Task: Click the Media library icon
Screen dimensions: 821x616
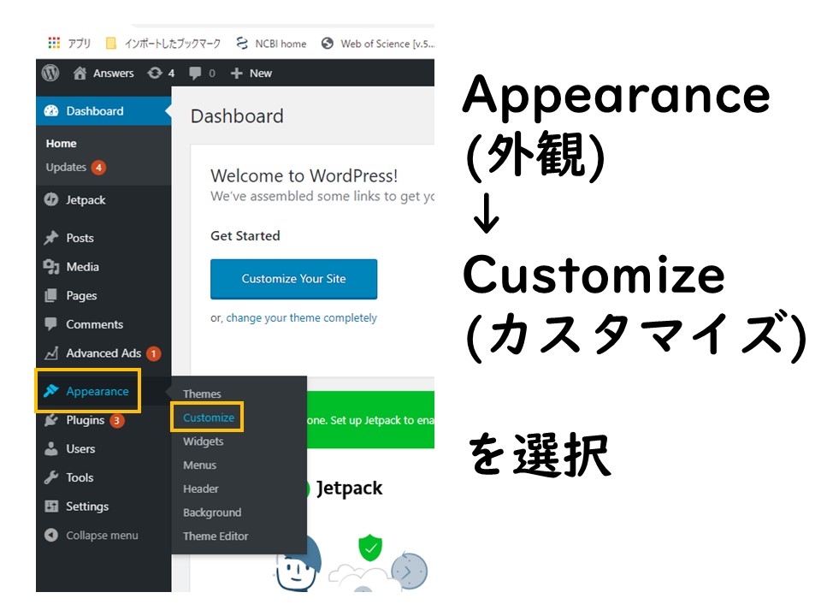Action: (x=51, y=267)
